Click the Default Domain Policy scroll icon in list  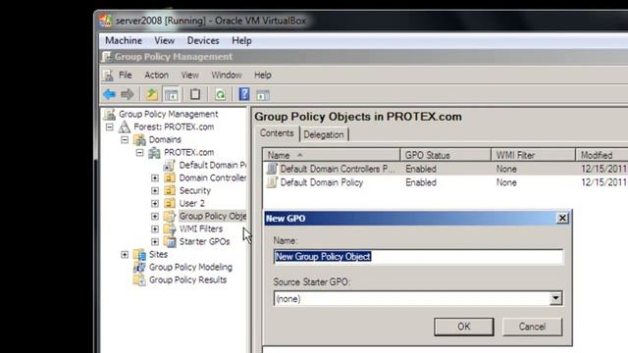point(272,182)
